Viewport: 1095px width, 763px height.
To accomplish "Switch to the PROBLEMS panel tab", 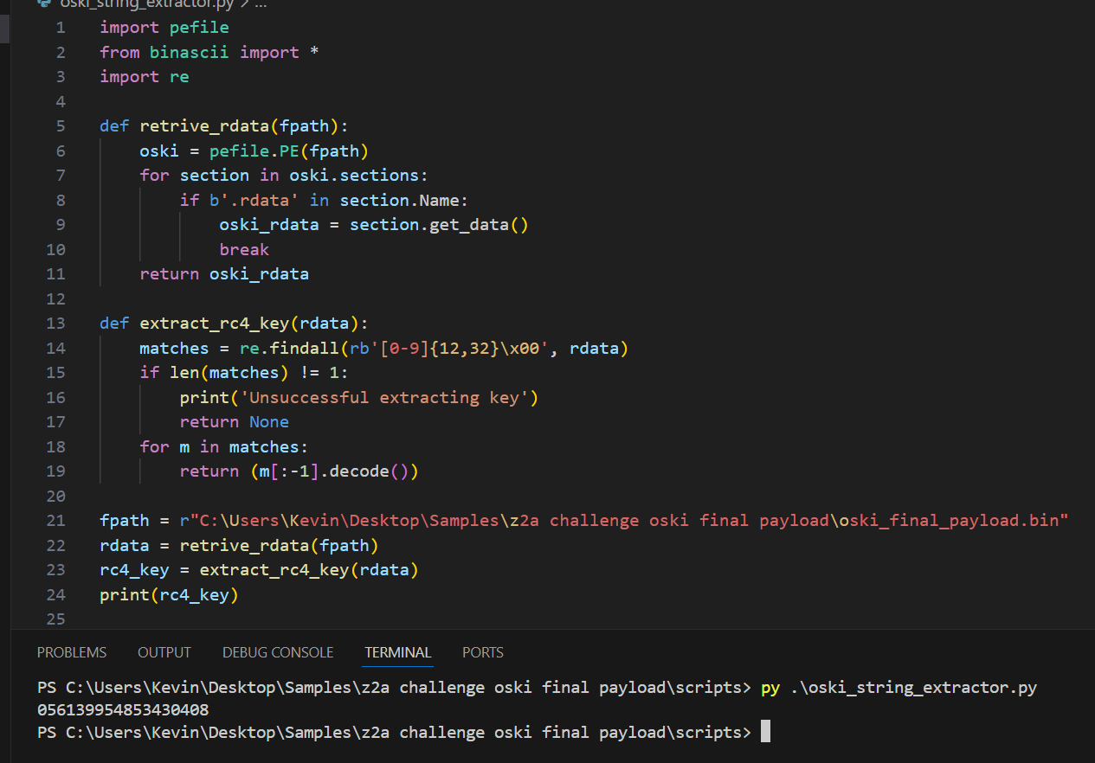I will click(x=72, y=652).
